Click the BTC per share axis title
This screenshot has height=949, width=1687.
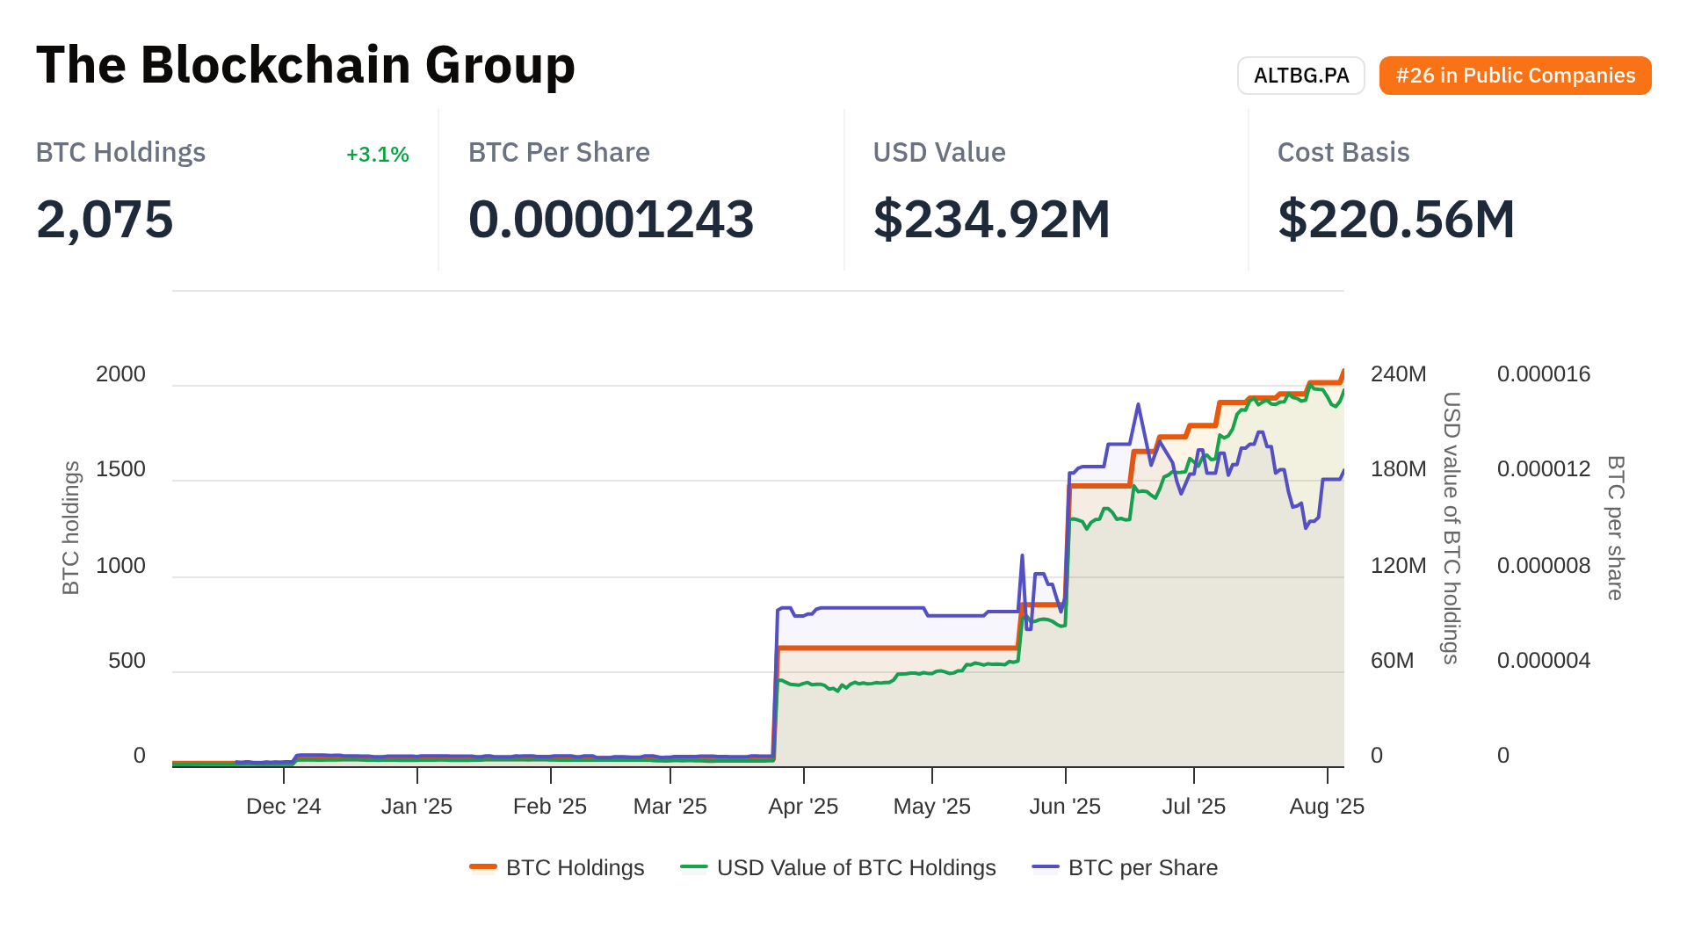pos(1615,528)
